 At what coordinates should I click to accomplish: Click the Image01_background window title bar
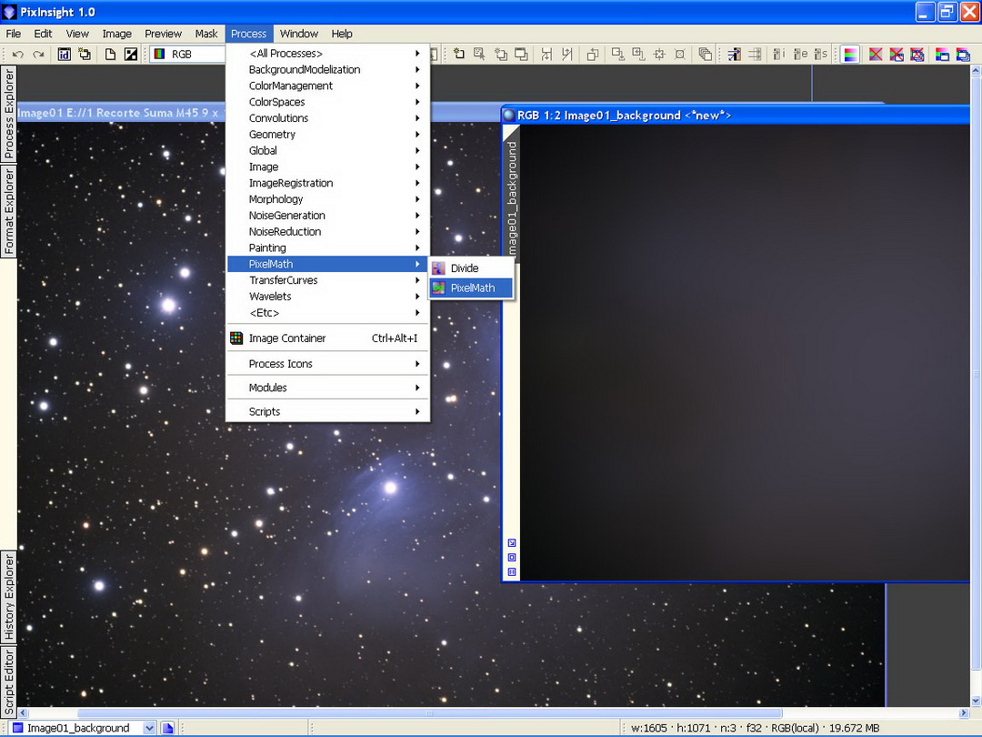736,116
